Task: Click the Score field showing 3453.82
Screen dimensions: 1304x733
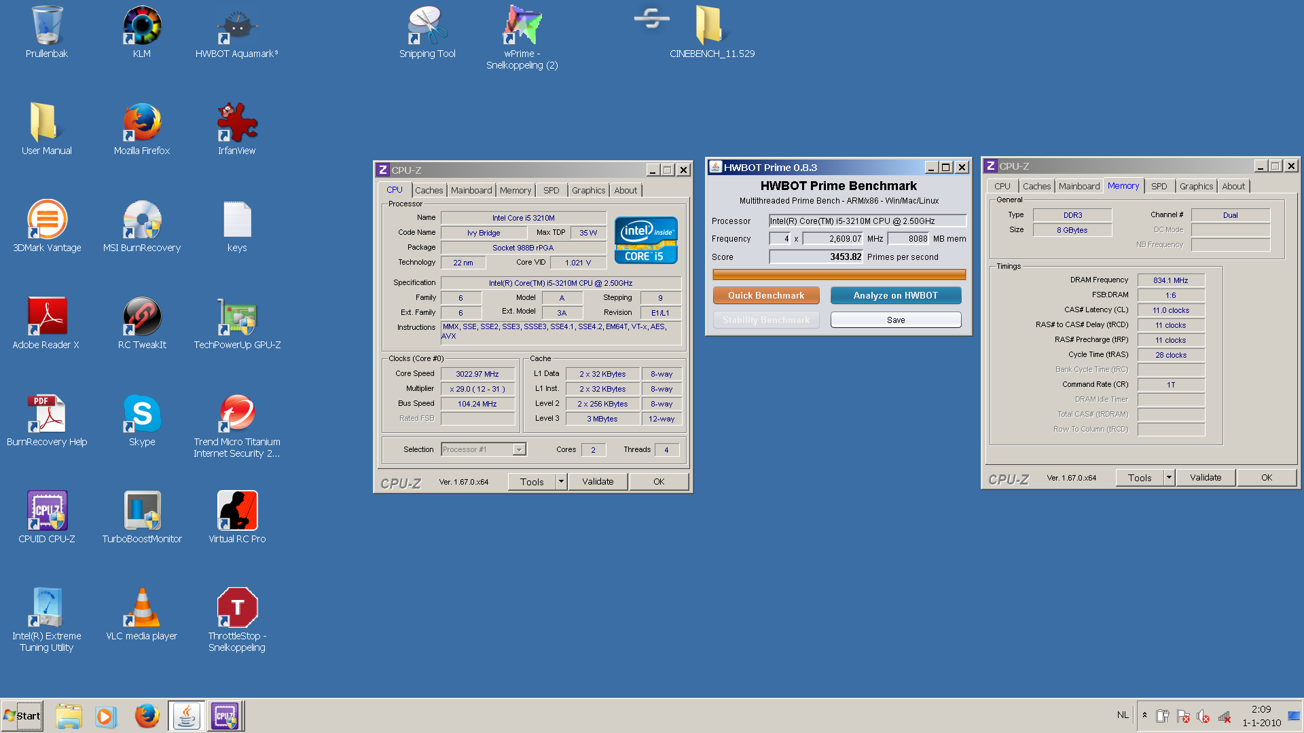Action: (x=816, y=257)
